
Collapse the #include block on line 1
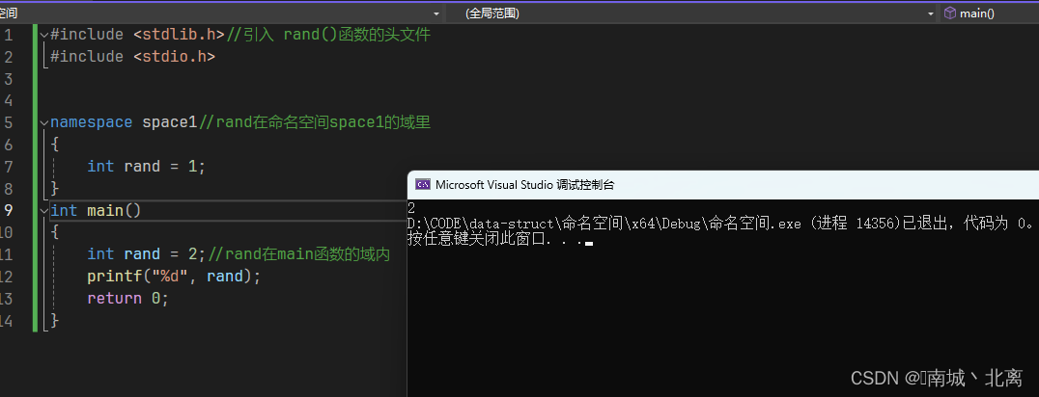[x=43, y=35]
